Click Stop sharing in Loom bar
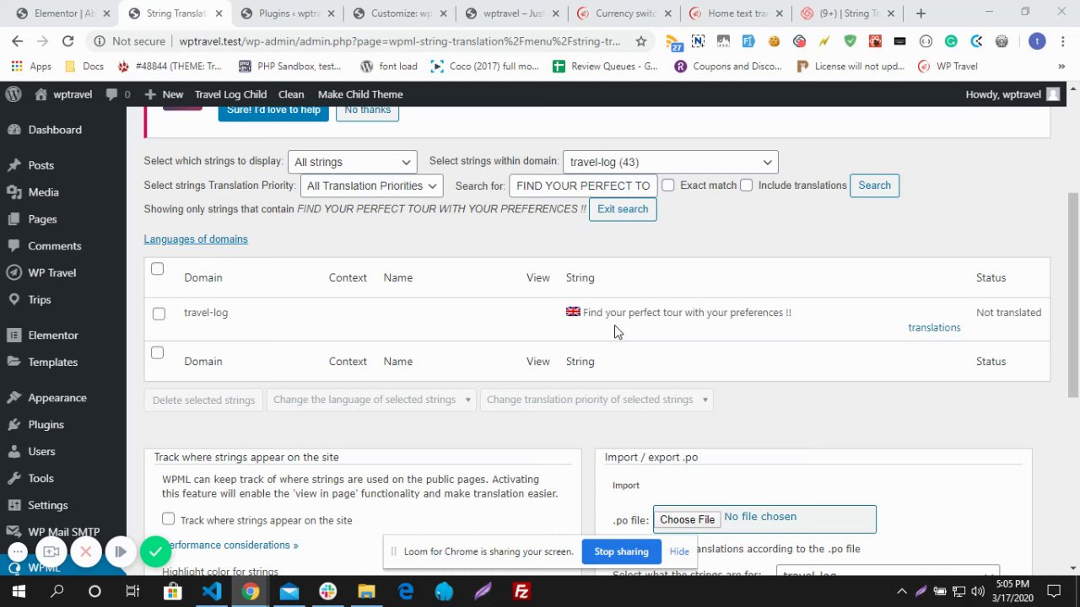 coord(621,551)
